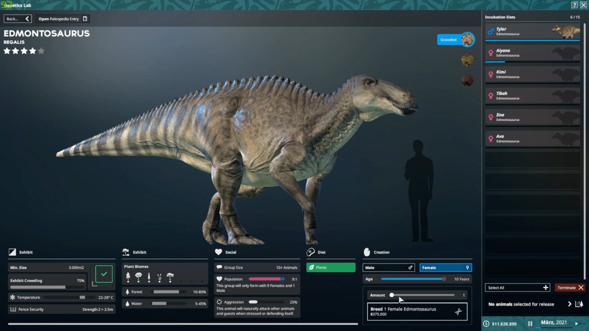Select Tyler in incubation slots
Screen dimensions: 589x331
click(x=533, y=31)
